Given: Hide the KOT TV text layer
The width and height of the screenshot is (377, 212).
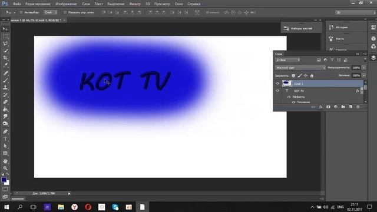Looking at the screenshot, I should pyautogui.click(x=277, y=91).
